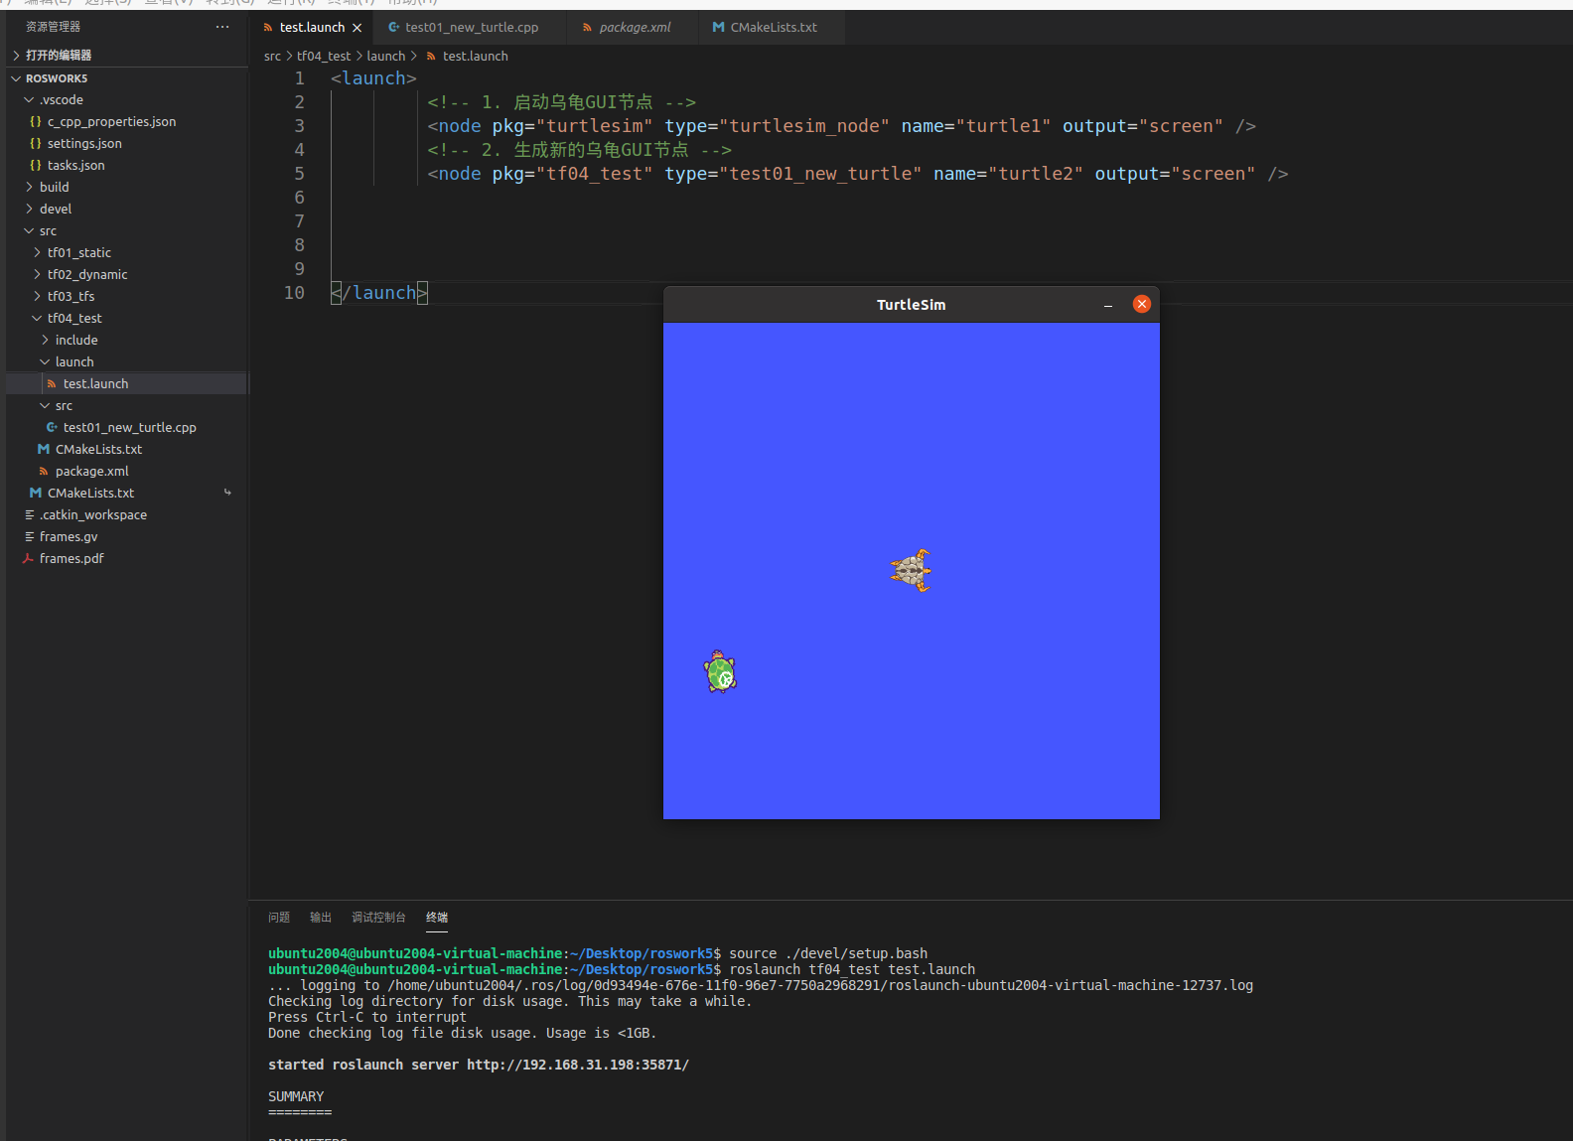
Task: Close the test.launch editor tab
Action: pos(357,28)
